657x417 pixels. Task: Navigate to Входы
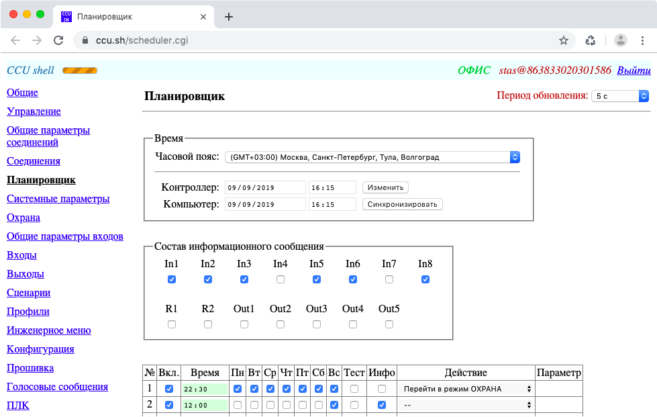point(21,255)
